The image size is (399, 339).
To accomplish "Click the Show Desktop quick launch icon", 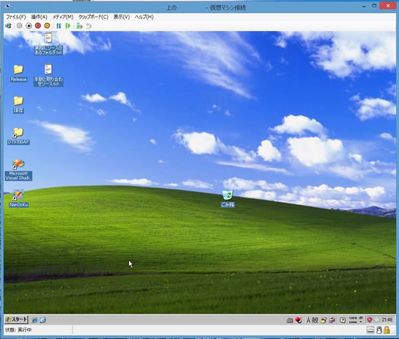I will tap(43, 320).
